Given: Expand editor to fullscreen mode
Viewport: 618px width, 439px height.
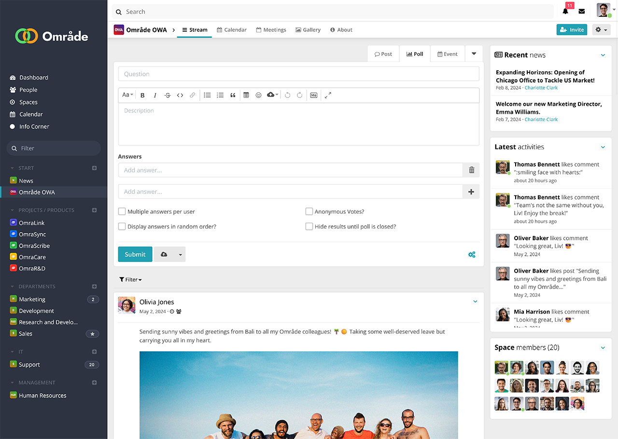Looking at the screenshot, I should 328,96.
